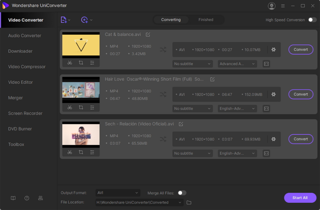Click the Start All button
This screenshot has height=210, width=320.
[x=300, y=198]
